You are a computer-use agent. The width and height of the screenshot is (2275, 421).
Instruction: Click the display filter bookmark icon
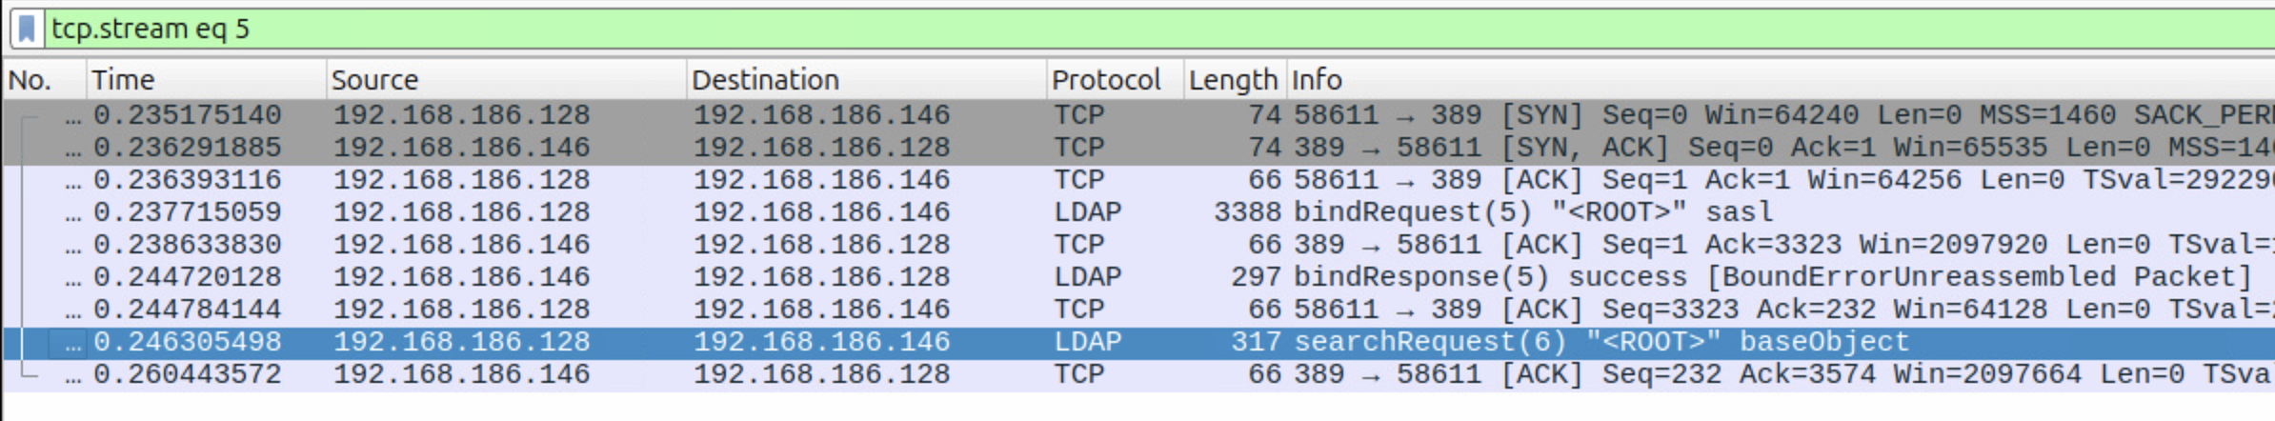[x=27, y=29]
